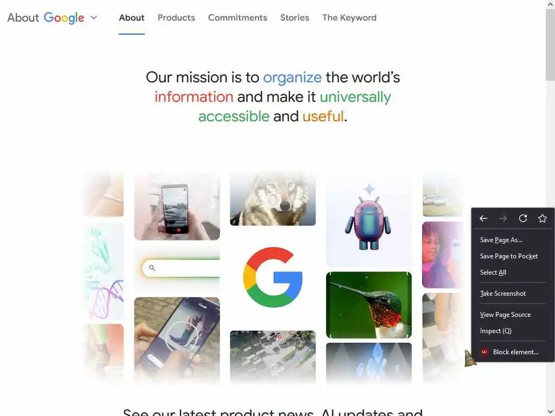Click the magnifier icon in search bar image

click(x=152, y=268)
